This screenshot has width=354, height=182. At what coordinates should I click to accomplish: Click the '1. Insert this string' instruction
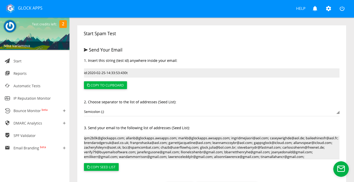click(130, 61)
